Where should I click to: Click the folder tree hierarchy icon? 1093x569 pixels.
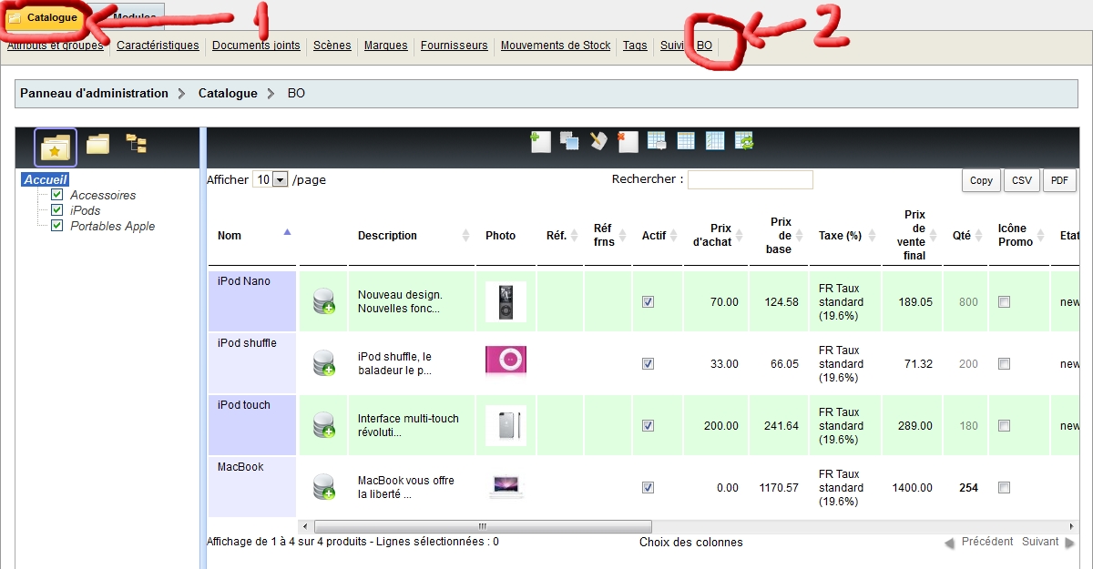137,144
